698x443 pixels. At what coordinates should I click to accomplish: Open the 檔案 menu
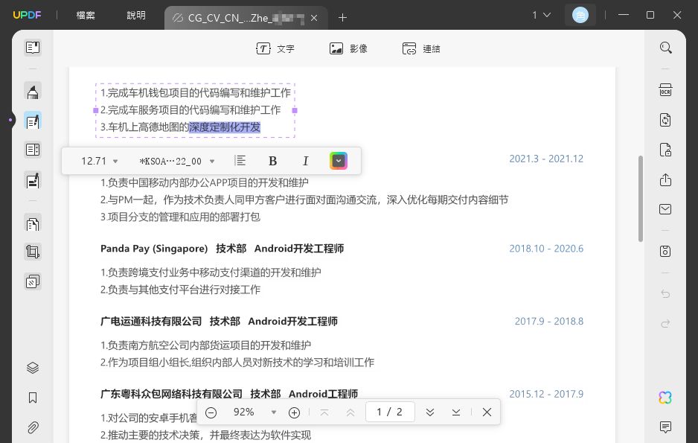(86, 15)
